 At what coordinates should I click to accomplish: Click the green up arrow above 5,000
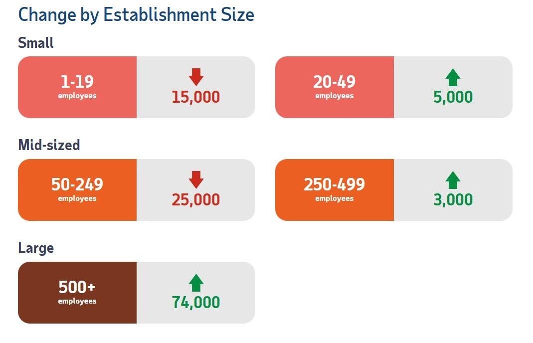pyautogui.click(x=453, y=77)
